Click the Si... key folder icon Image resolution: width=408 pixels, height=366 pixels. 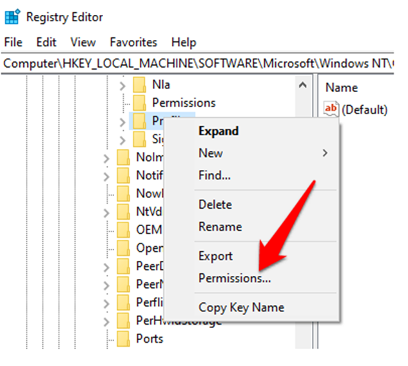(x=139, y=139)
